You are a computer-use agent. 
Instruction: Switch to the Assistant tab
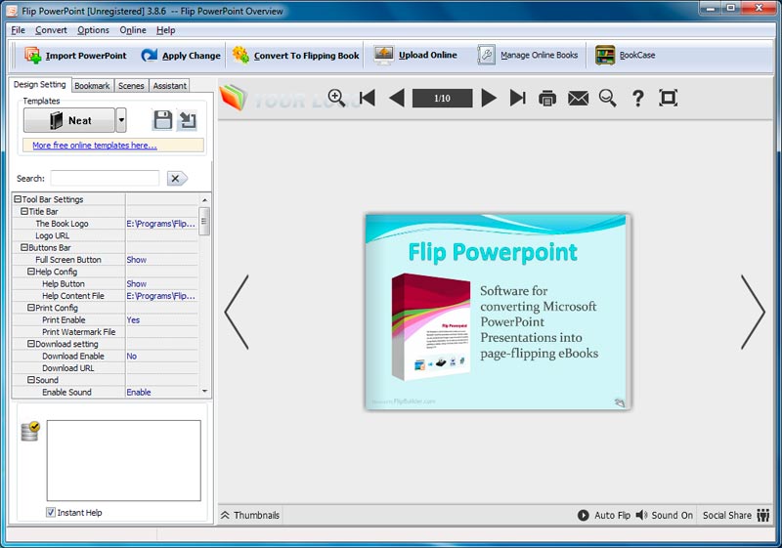pyautogui.click(x=169, y=86)
